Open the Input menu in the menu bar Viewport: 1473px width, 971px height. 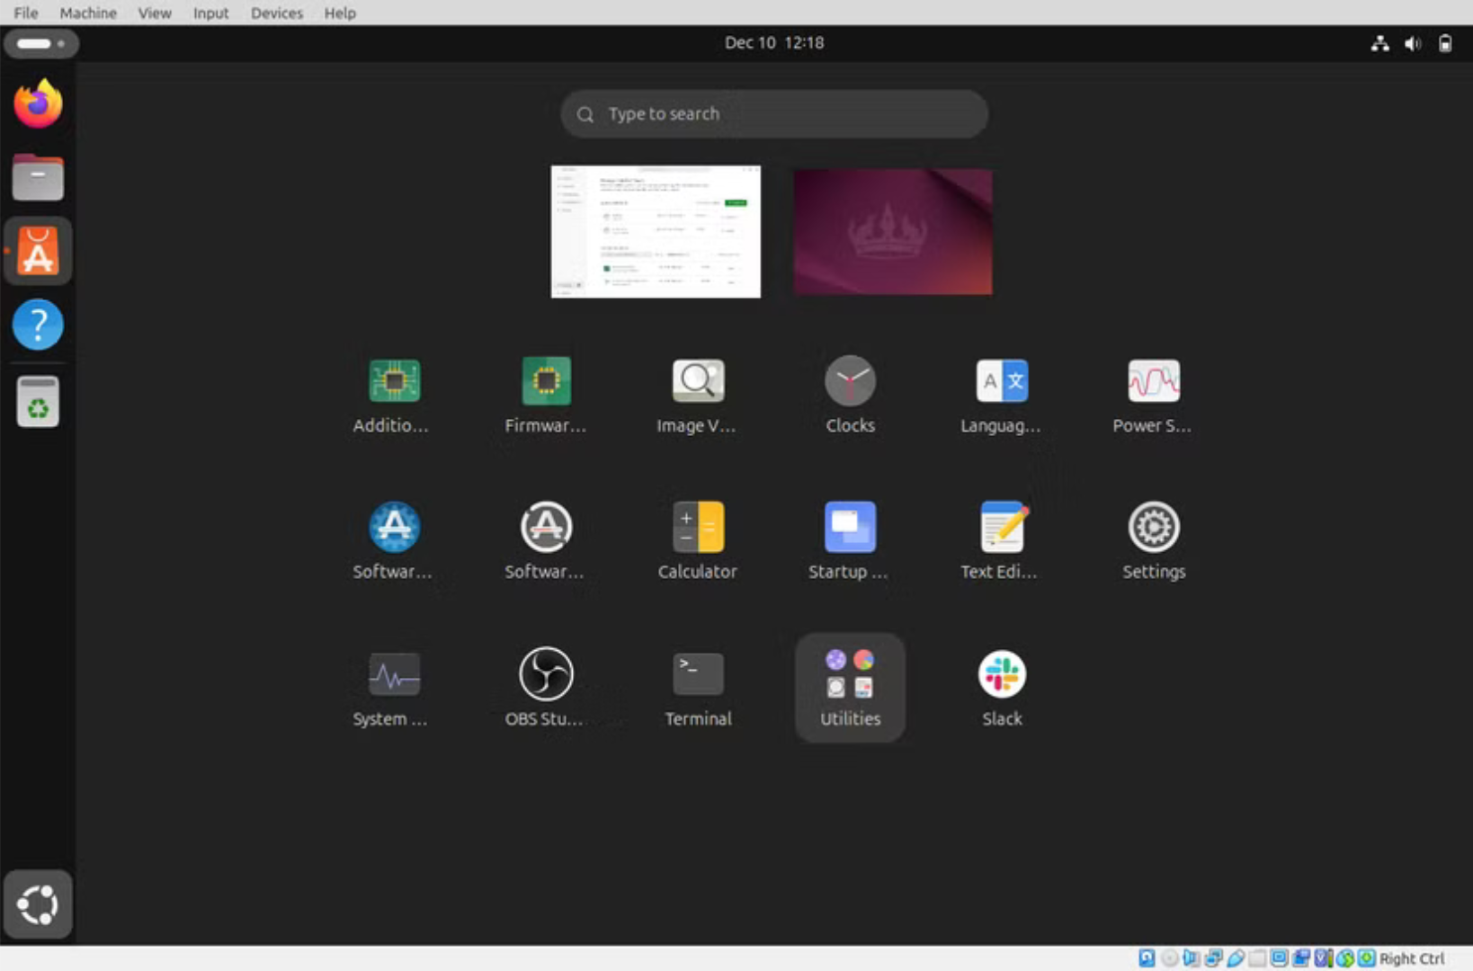210,13
